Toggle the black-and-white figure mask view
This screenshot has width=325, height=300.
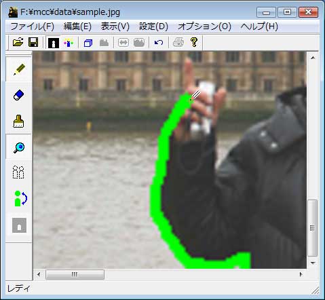54,43
